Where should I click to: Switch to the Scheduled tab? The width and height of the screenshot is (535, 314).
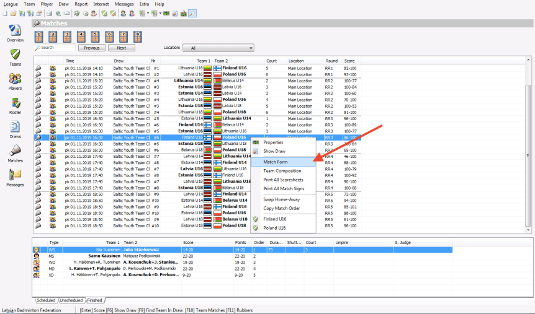tap(46, 300)
